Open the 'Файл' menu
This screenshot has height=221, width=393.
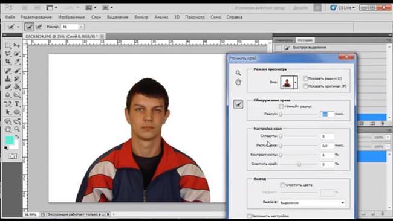pyautogui.click(x=10, y=17)
